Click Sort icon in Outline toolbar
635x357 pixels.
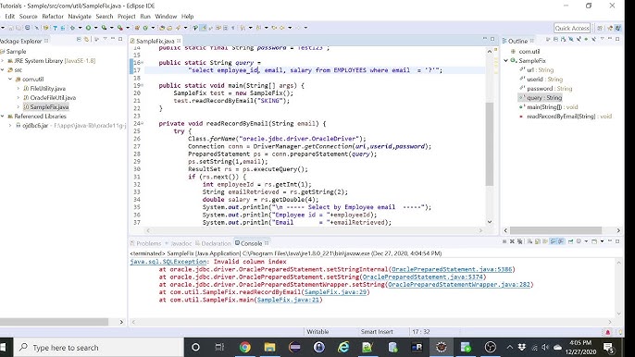pyautogui.click(x=563, y=39)
